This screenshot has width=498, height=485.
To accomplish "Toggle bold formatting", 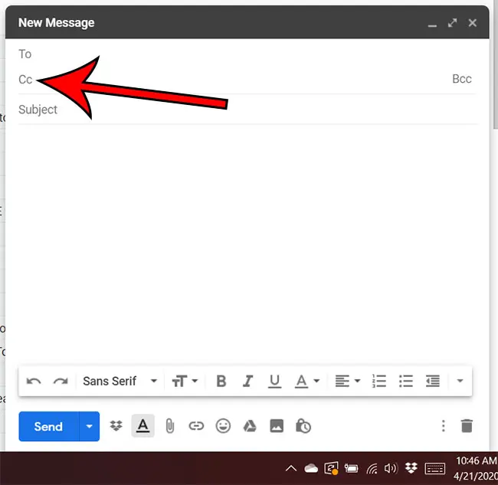I will [x=221, y=381].
